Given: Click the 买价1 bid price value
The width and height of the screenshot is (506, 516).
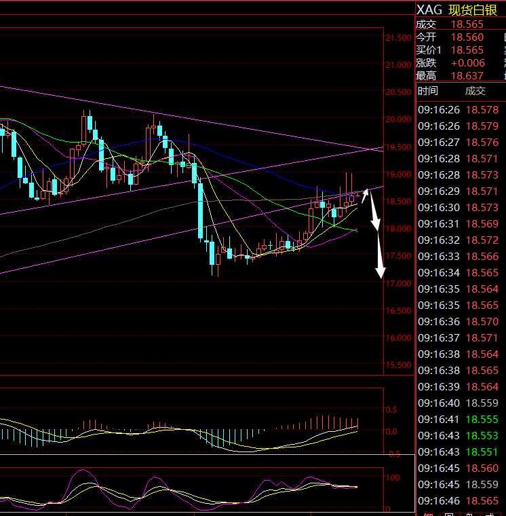Looking at the screenshot, I should [x=467, y=50].
